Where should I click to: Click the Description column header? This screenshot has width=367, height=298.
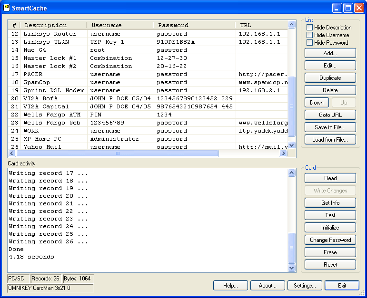(x=53, y=25)
